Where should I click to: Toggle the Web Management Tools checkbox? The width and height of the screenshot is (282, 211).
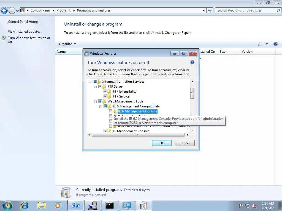pyautogui.click(x=100, y=101)
